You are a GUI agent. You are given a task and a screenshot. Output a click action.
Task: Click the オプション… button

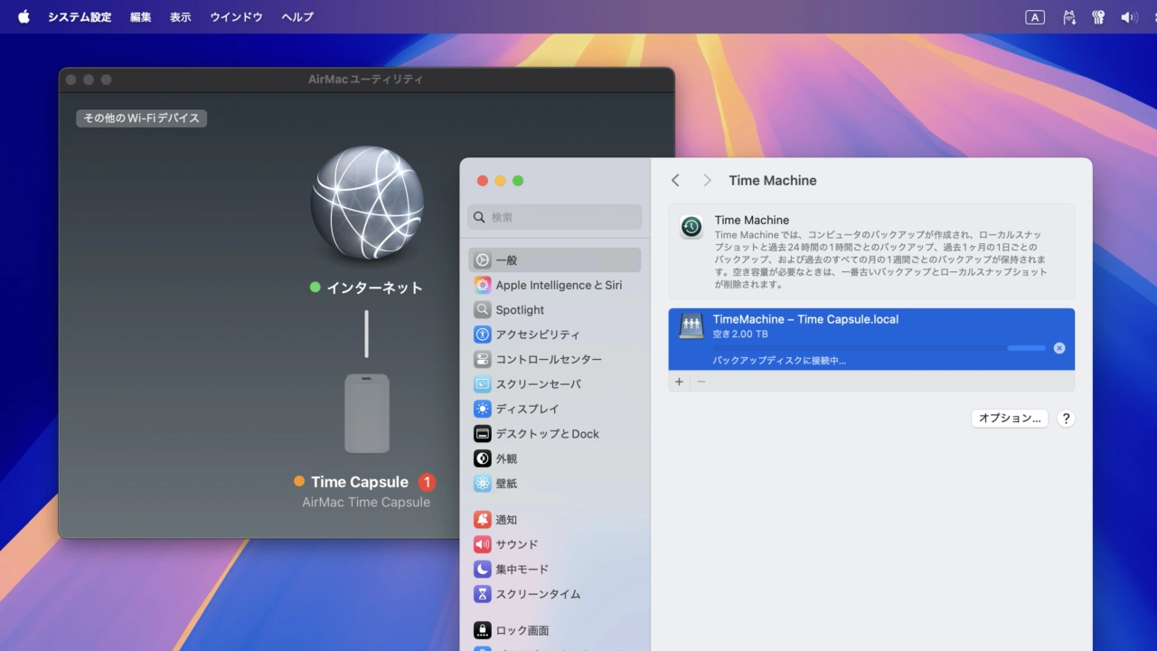(x=1010, y=419)
